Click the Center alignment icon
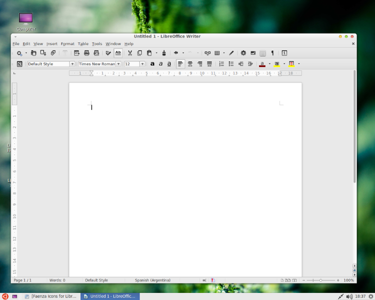Screen dimensions: 375x300 click(x=190, y=64)
